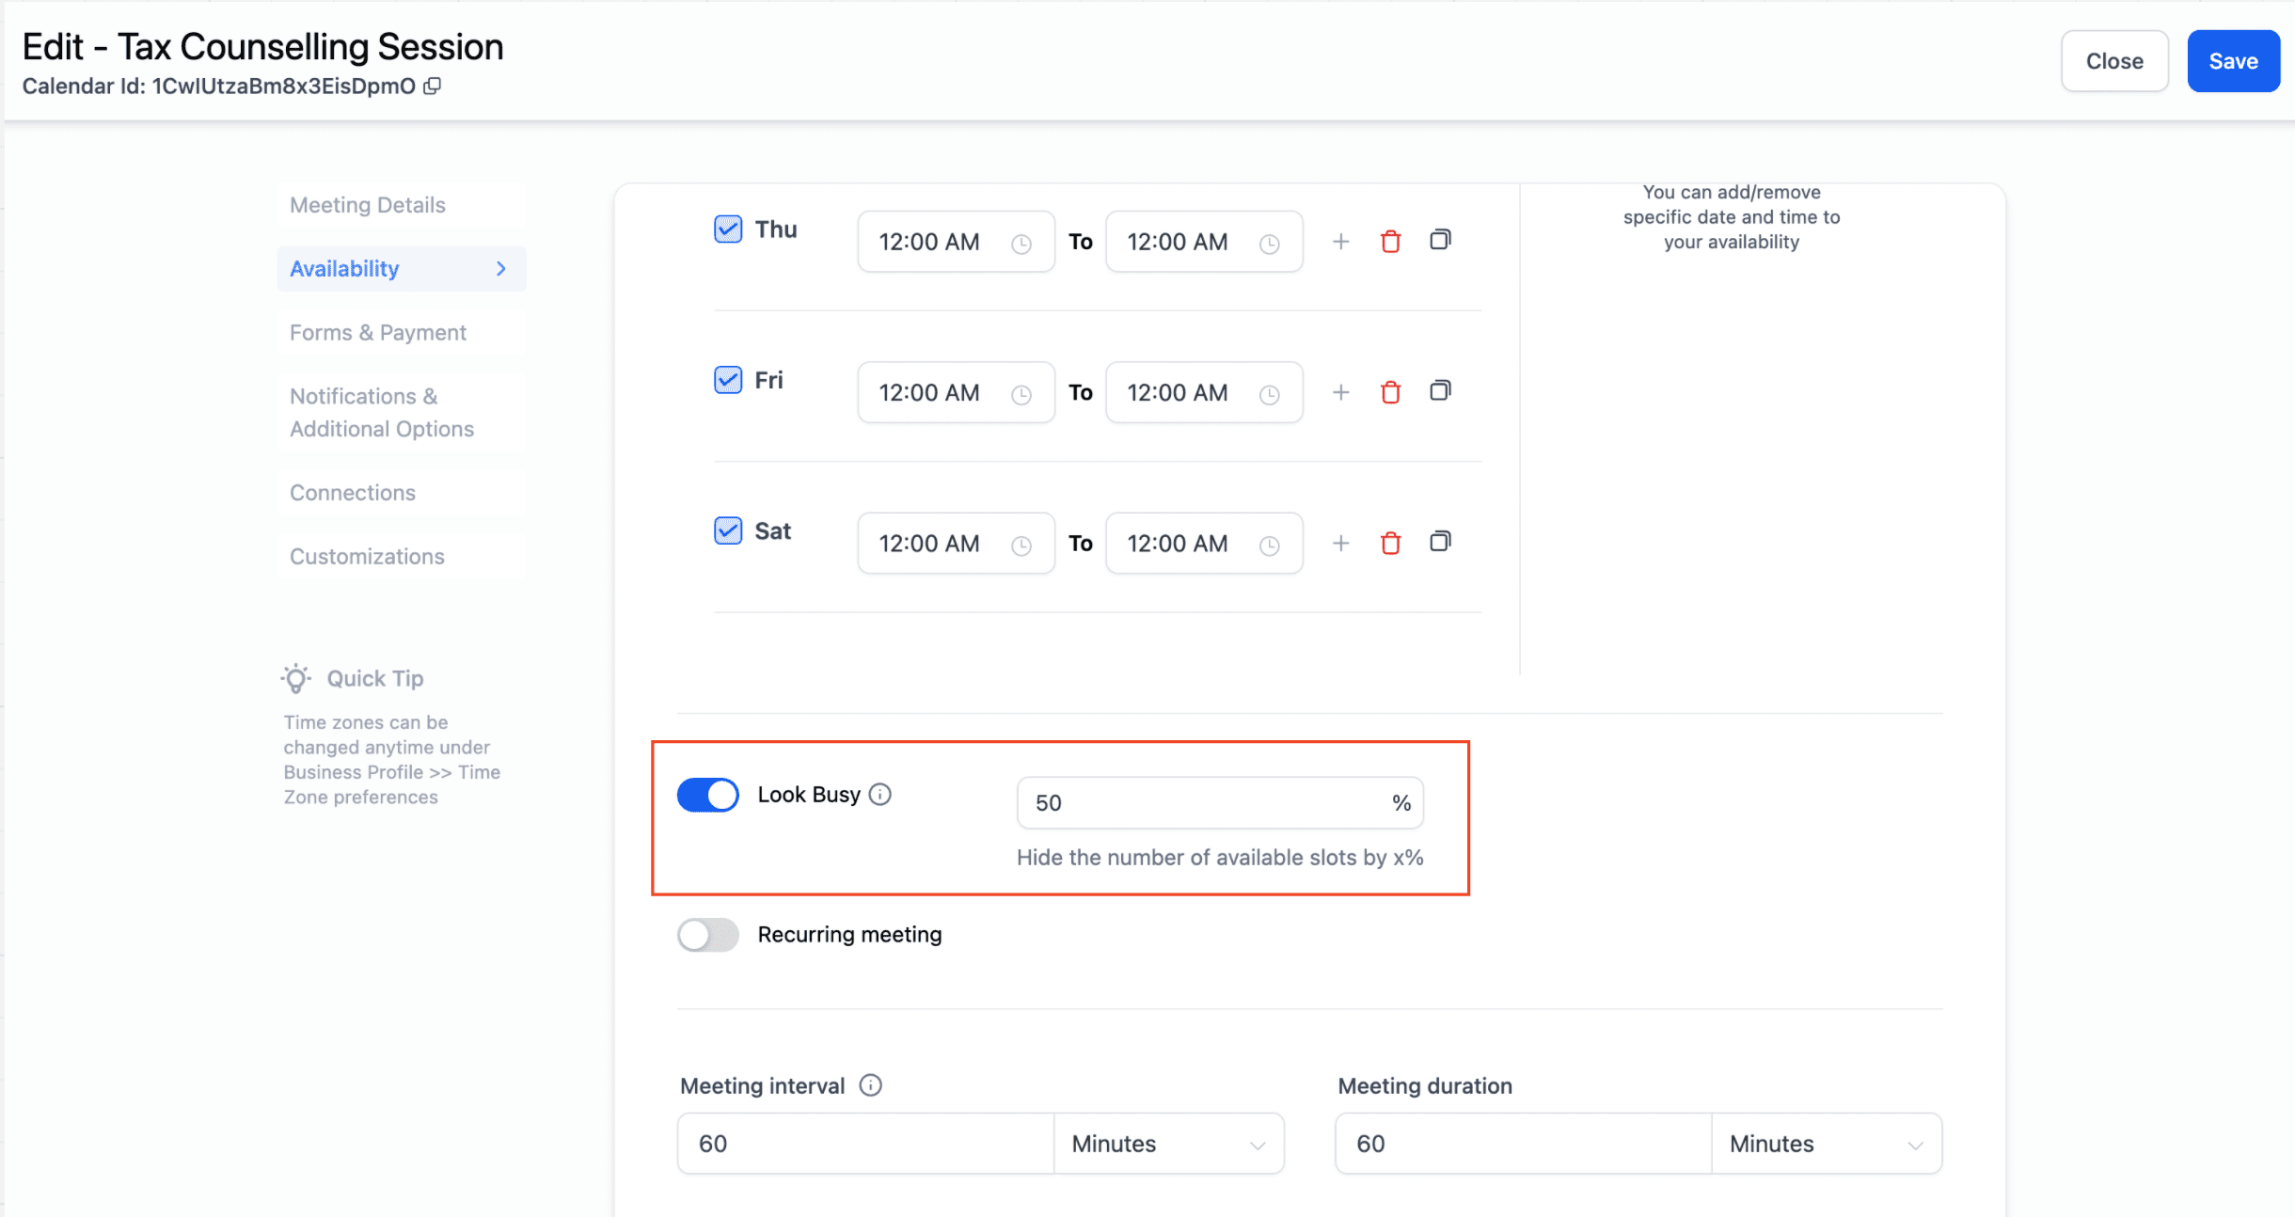Delete the Saturday time range
The width and height of the screenshot is (2295, 1217).
coord(1390,544)
